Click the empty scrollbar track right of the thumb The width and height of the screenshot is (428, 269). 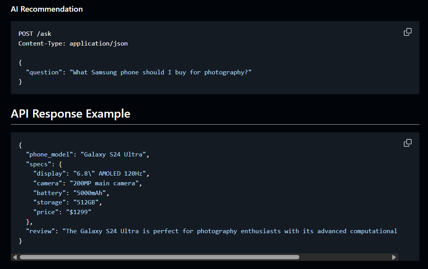345,257
